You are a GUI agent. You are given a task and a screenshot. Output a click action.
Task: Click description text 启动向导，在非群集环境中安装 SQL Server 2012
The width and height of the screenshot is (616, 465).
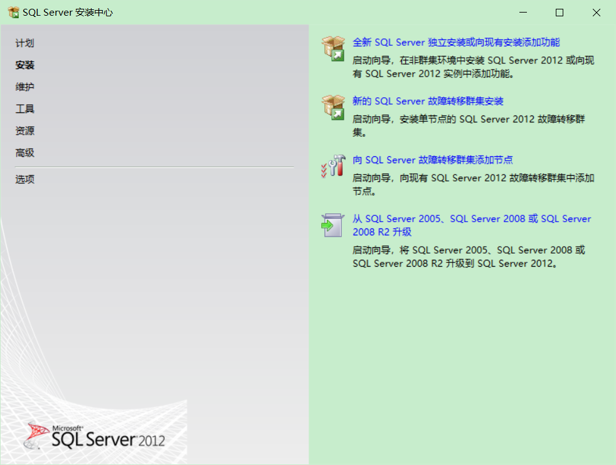click(474, 67)
